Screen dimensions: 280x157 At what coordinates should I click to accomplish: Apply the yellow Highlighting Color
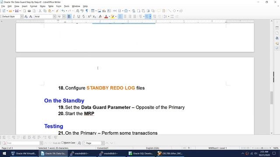pos(112,17)
